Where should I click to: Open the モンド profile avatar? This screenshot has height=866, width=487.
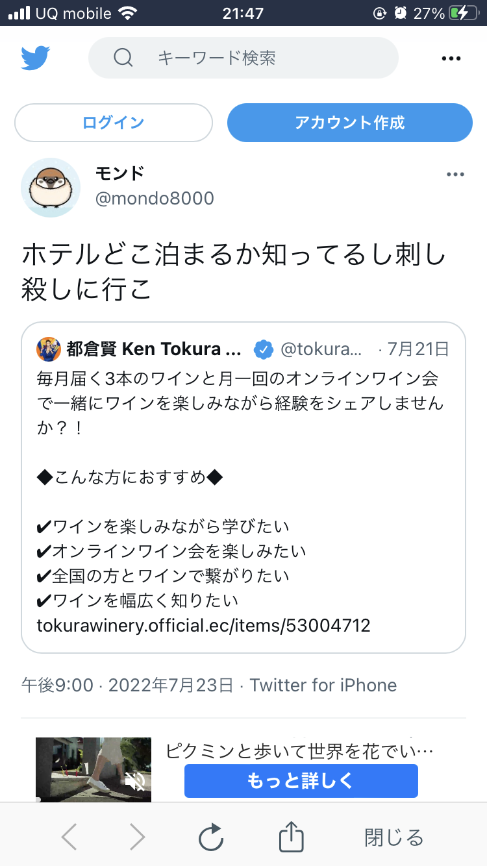click(51, 188)
